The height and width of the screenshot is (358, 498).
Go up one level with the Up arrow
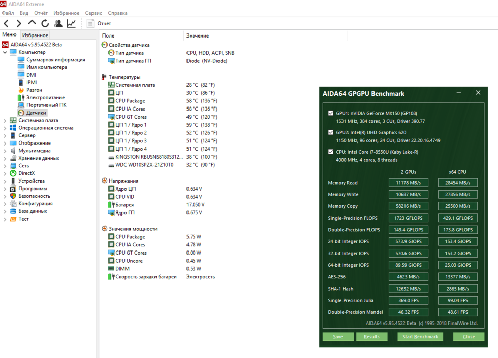coord(32,23)
